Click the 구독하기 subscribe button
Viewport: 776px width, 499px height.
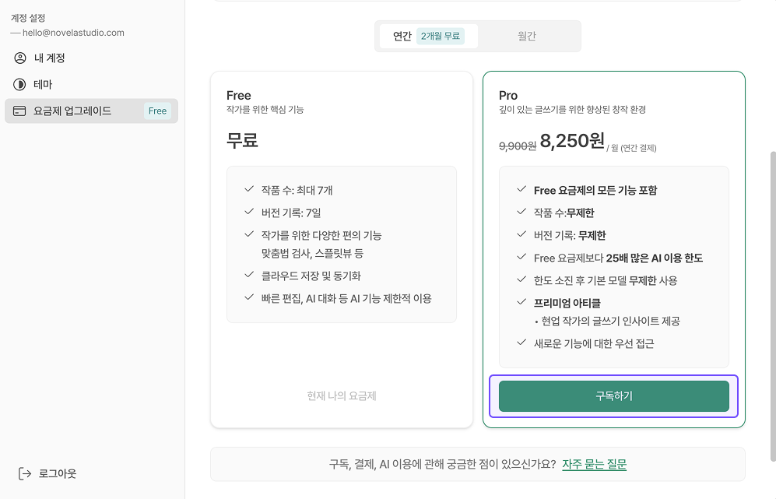[x=613, y=396]
